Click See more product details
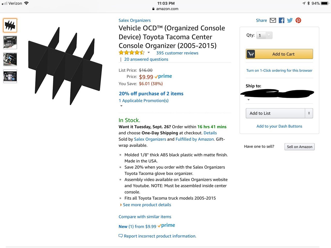Viewport: 331px width, 248px height. tap(147, 205)
